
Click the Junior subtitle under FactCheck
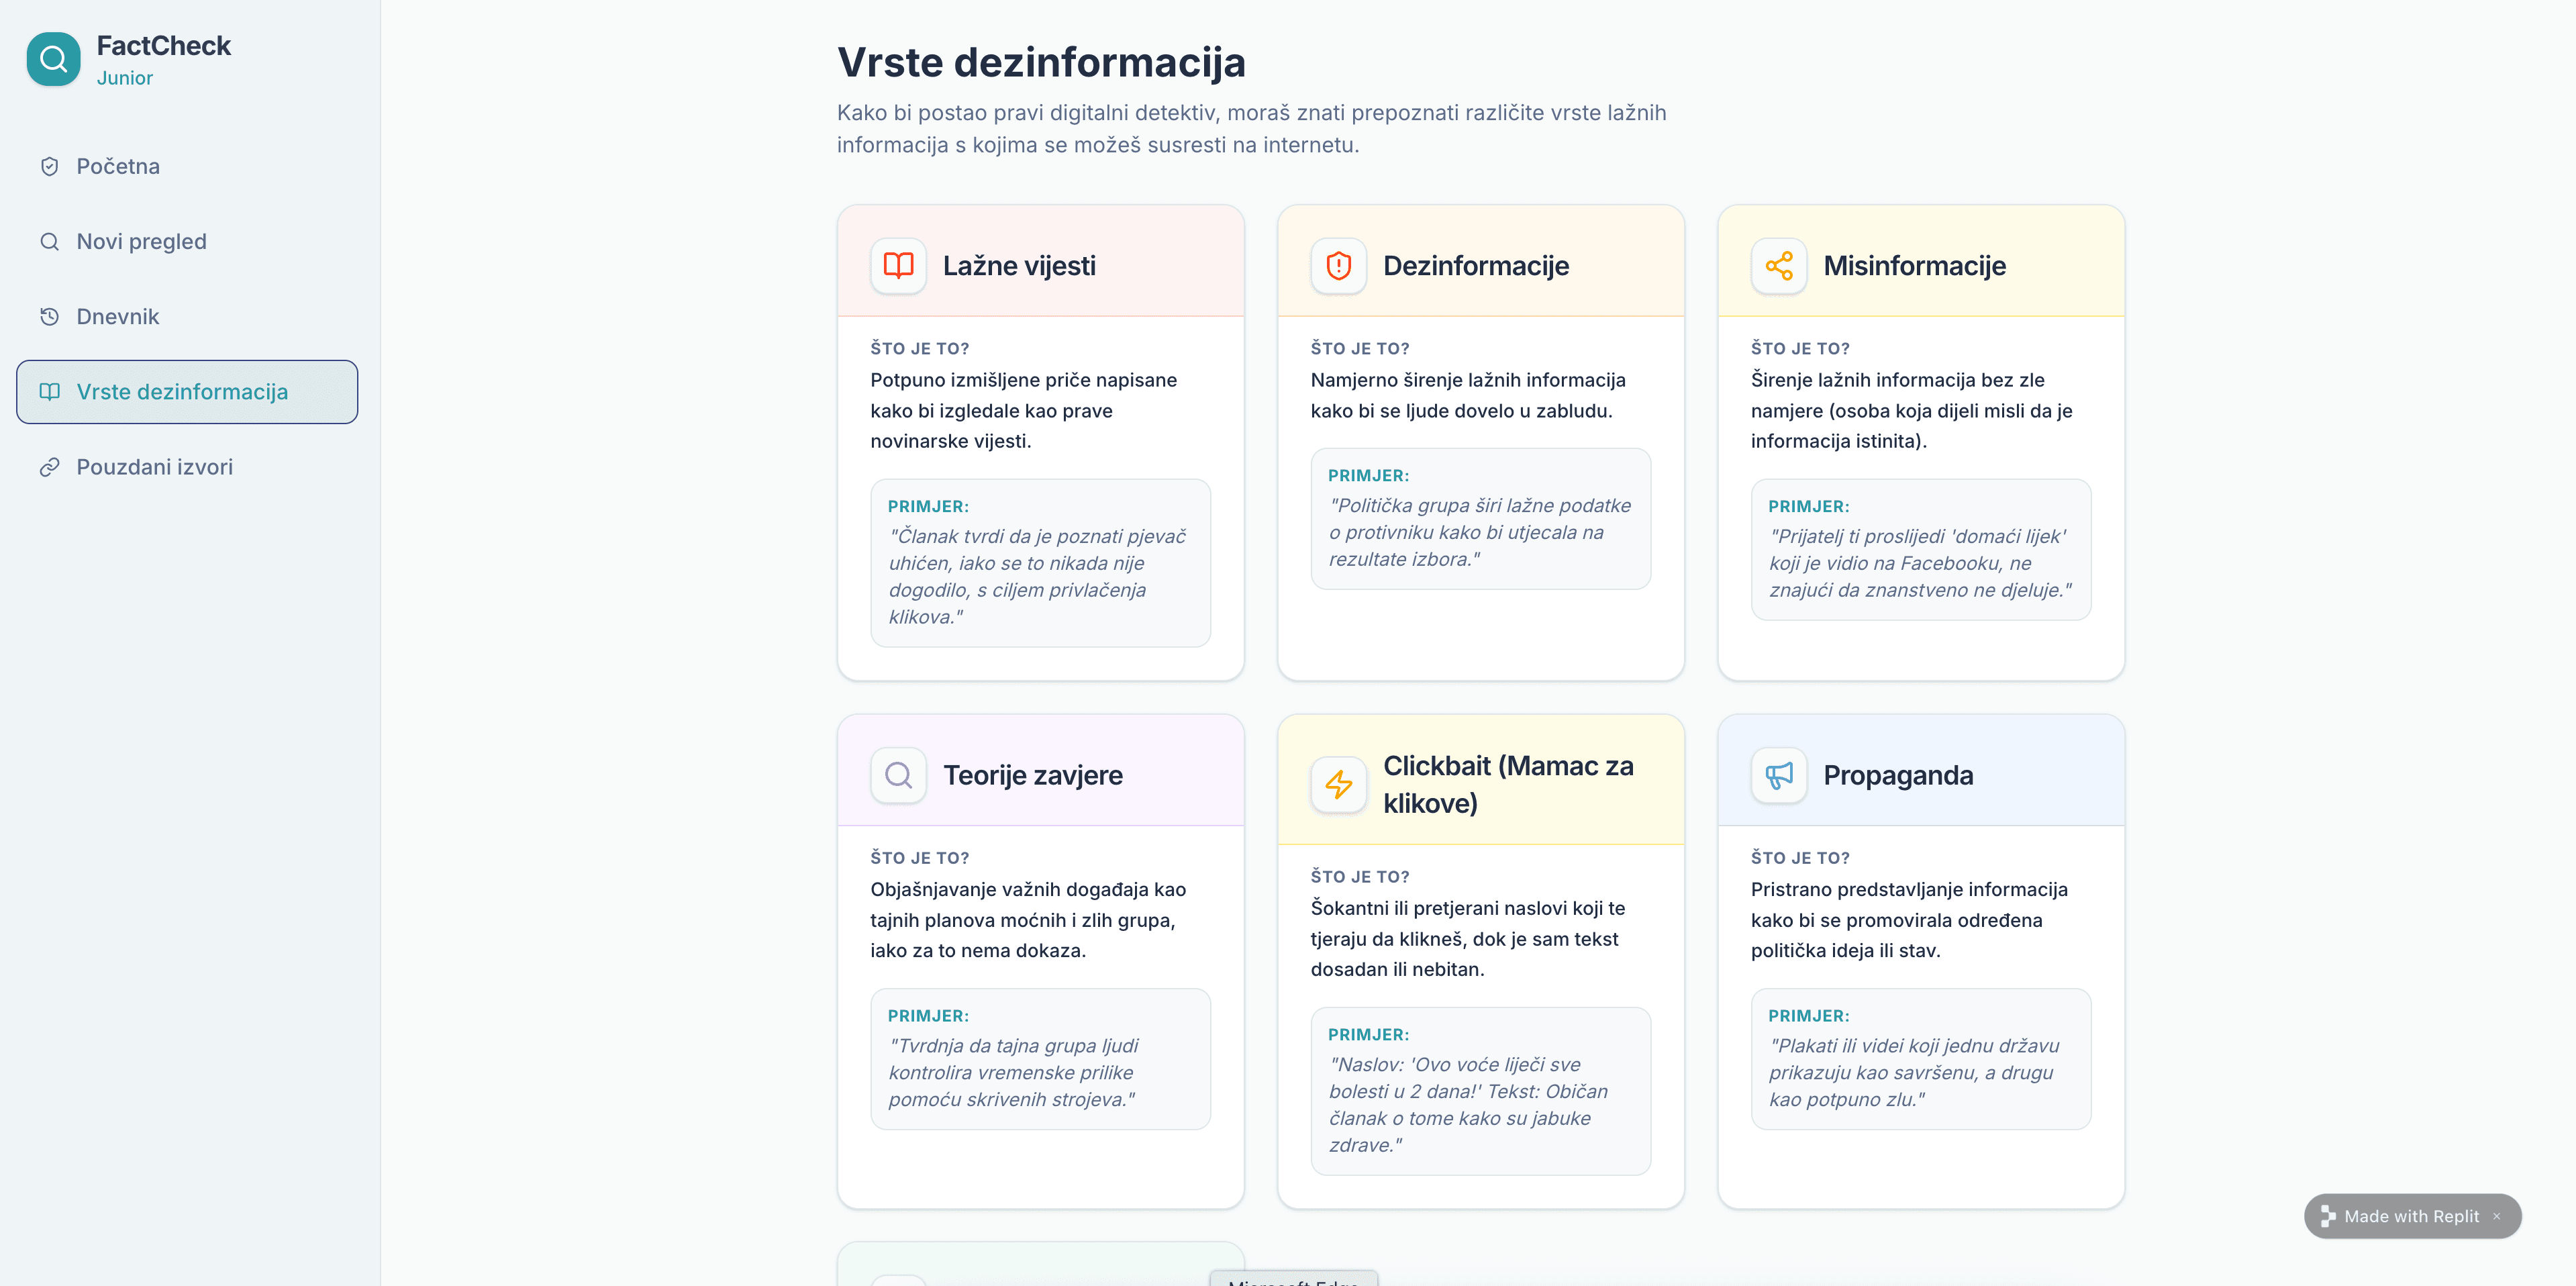click(125, 78)
